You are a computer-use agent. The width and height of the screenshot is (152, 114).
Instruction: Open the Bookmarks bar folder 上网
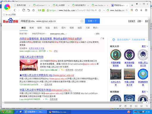click(9, 15)
